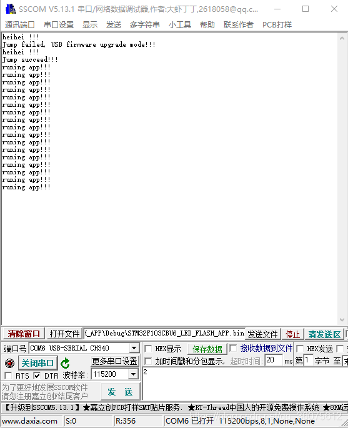The image size is (348, 428).
Task: Click the file path field with .bin file
Action: tap(164, 333)
